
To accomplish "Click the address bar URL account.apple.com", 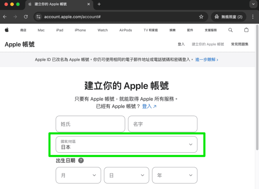I will pos(72,17).
